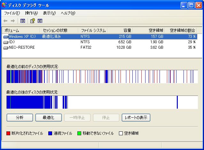This screenshot has height=150, width=204.
Task: Click the 29 % free space cell
Action: pos(192,42)
